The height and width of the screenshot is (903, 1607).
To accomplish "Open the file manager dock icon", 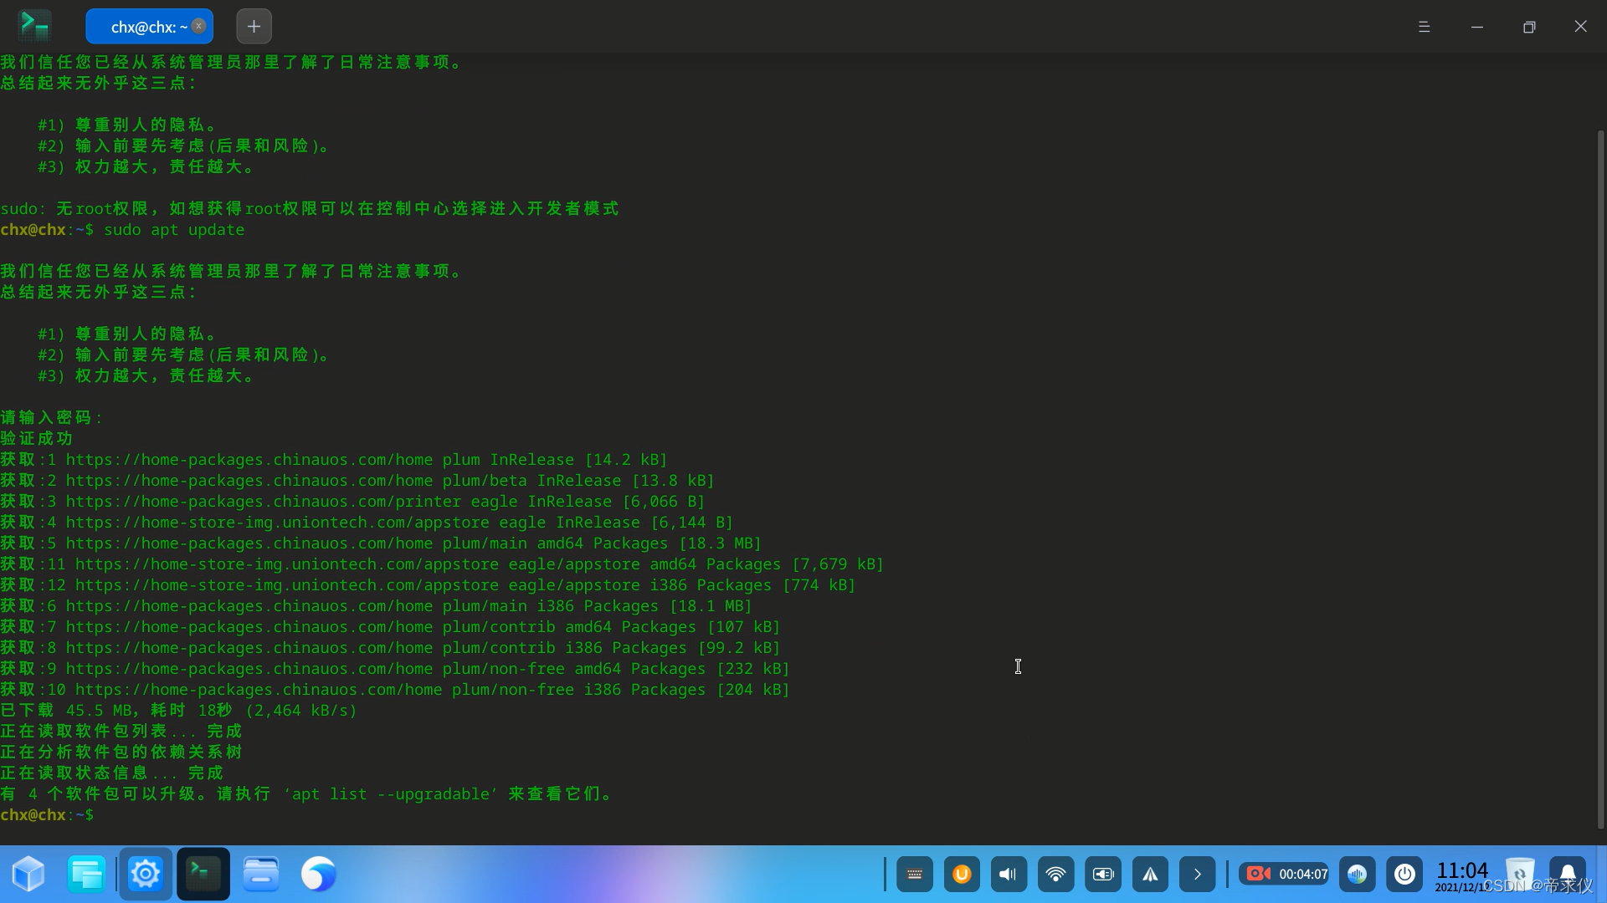I will (x=261, y=875).
